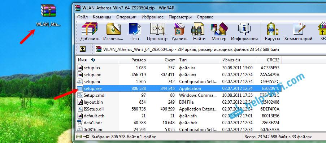326x143 pixels.
Task: Open the Файл menu
Action: [x=82, y=17]
